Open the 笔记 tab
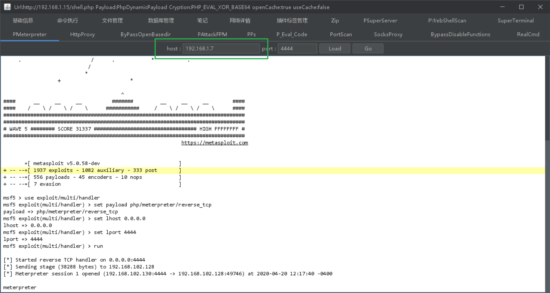The width and height of the screenshot is (550, 293). click(202, 20)
